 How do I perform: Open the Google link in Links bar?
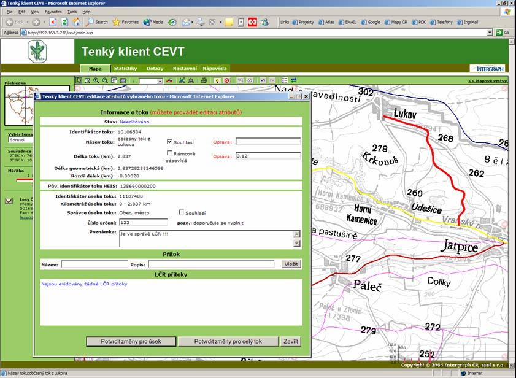point(371,22)
